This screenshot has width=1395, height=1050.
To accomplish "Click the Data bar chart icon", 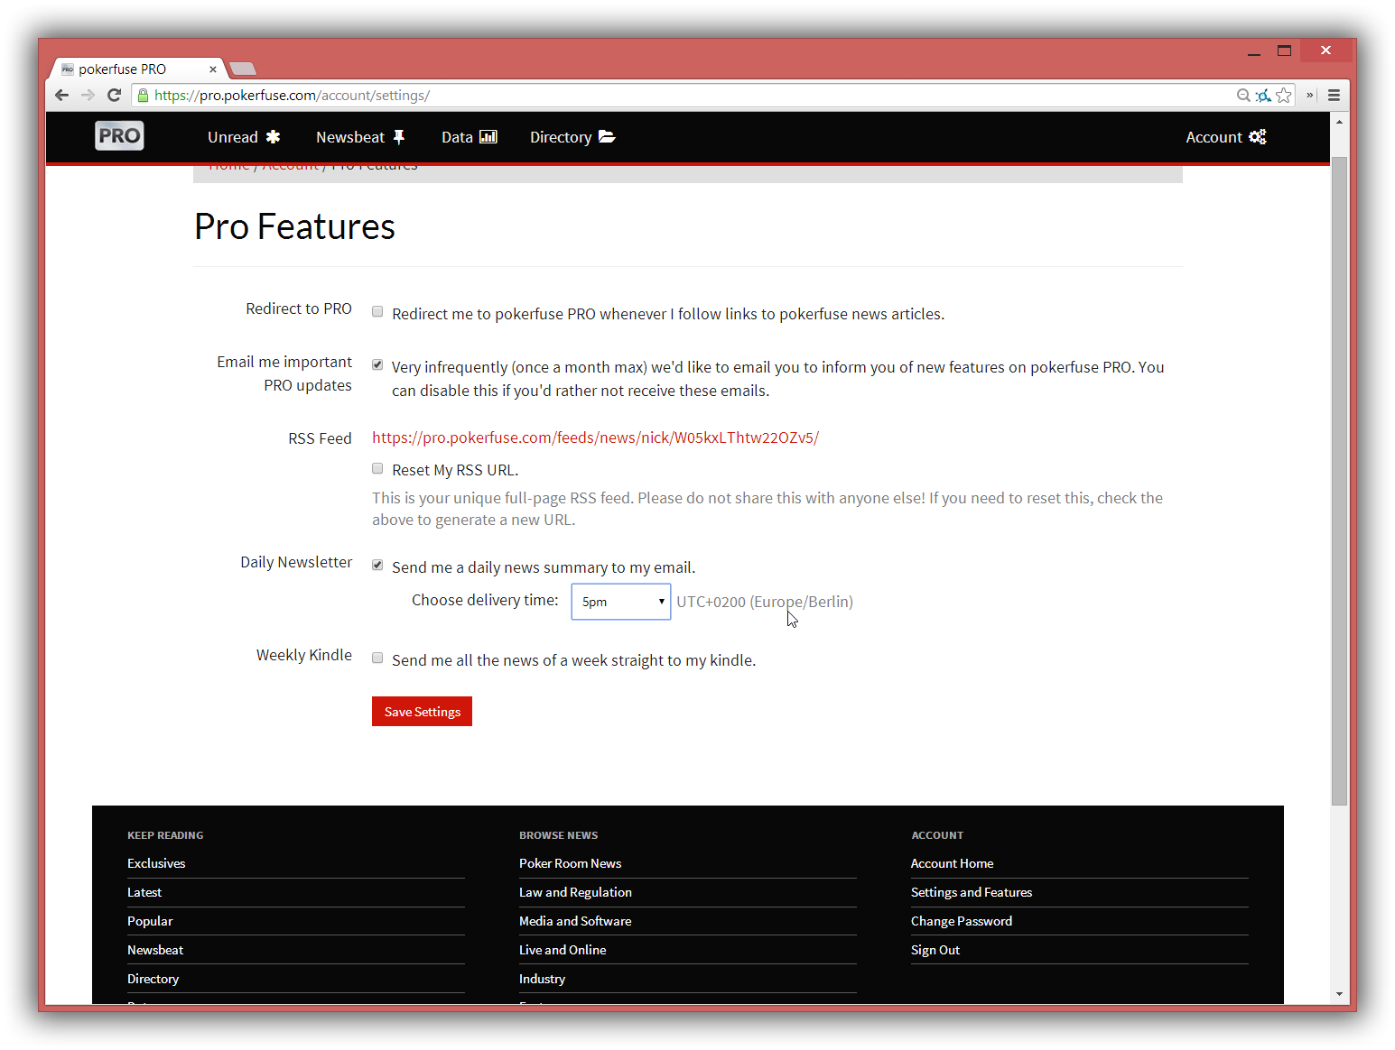I will tap(488, 137).
